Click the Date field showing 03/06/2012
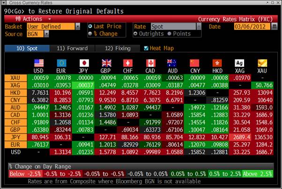 coord(252,27)
